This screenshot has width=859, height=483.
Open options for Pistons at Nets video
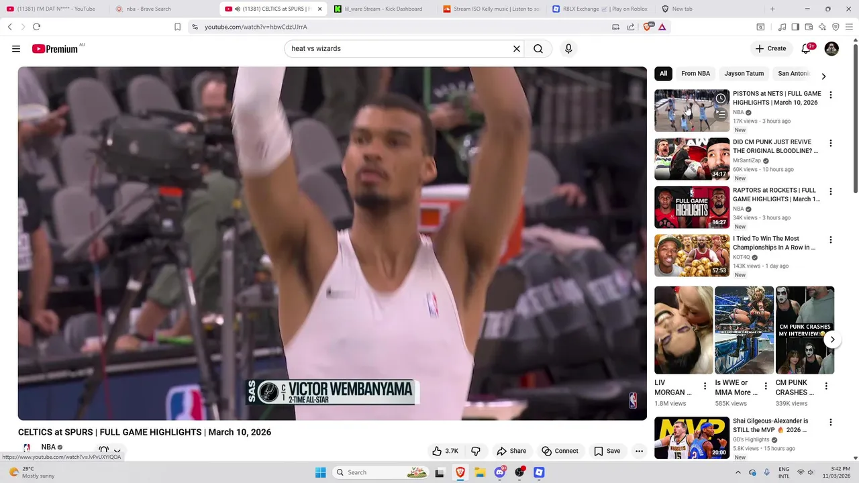click(831, 95)
